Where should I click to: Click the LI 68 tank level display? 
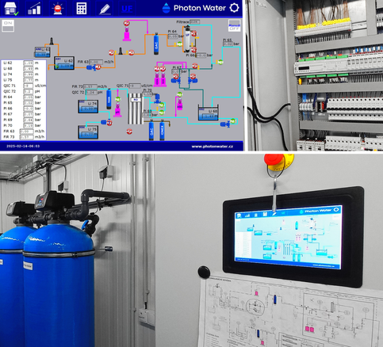(x=209, y=113)
